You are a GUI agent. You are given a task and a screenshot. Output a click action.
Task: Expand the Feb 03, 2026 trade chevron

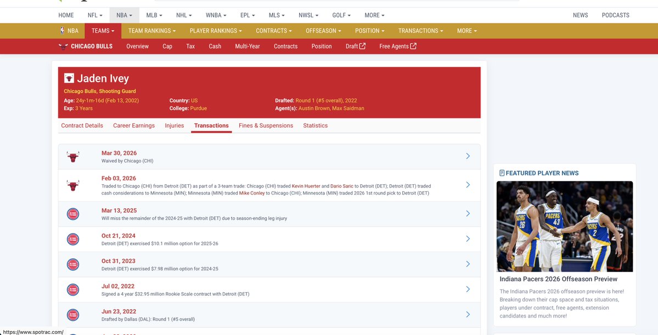[468, 185]
